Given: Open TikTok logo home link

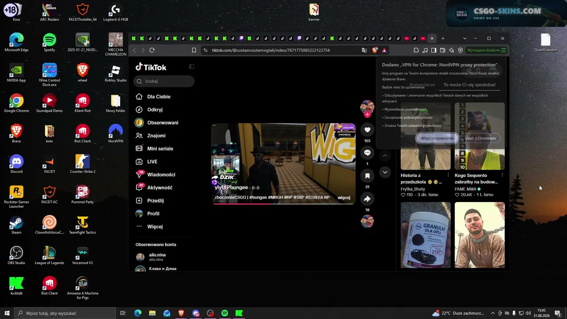Looking at the screenshot, I should 151,67.
